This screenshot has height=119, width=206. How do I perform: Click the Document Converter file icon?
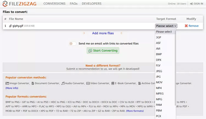pyautogui.click(x=32, y=83)
